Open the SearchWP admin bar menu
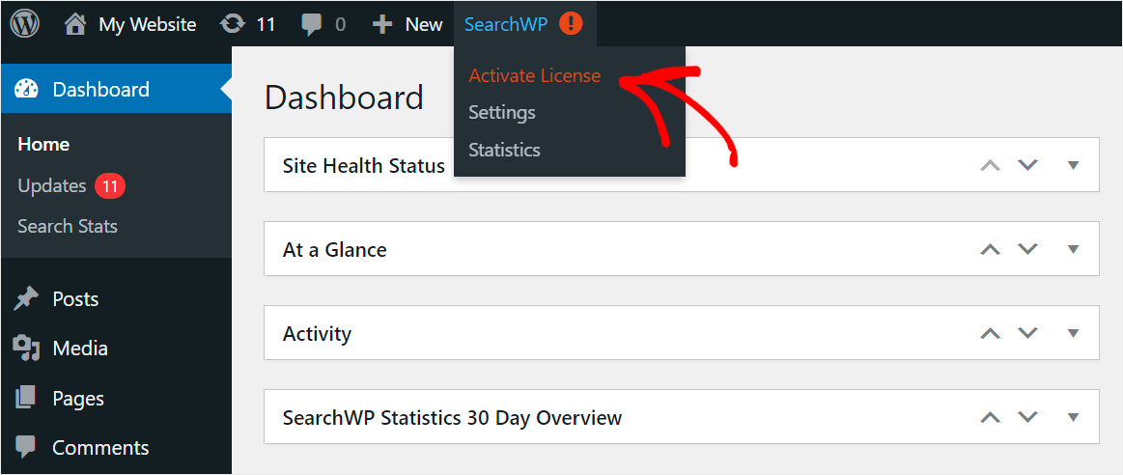This screenshot has height=475, width=1123. tap(506, 24)
